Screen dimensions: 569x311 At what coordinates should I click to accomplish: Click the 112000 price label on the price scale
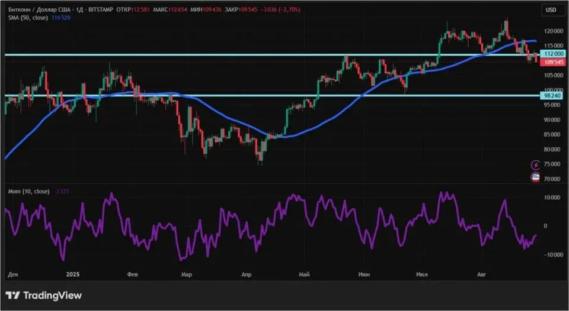(552, 54)
